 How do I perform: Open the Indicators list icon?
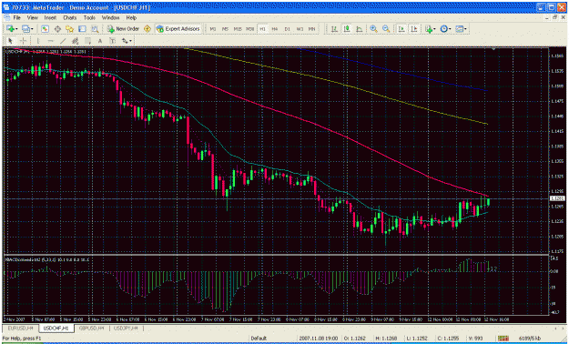(x=429, y=29)
